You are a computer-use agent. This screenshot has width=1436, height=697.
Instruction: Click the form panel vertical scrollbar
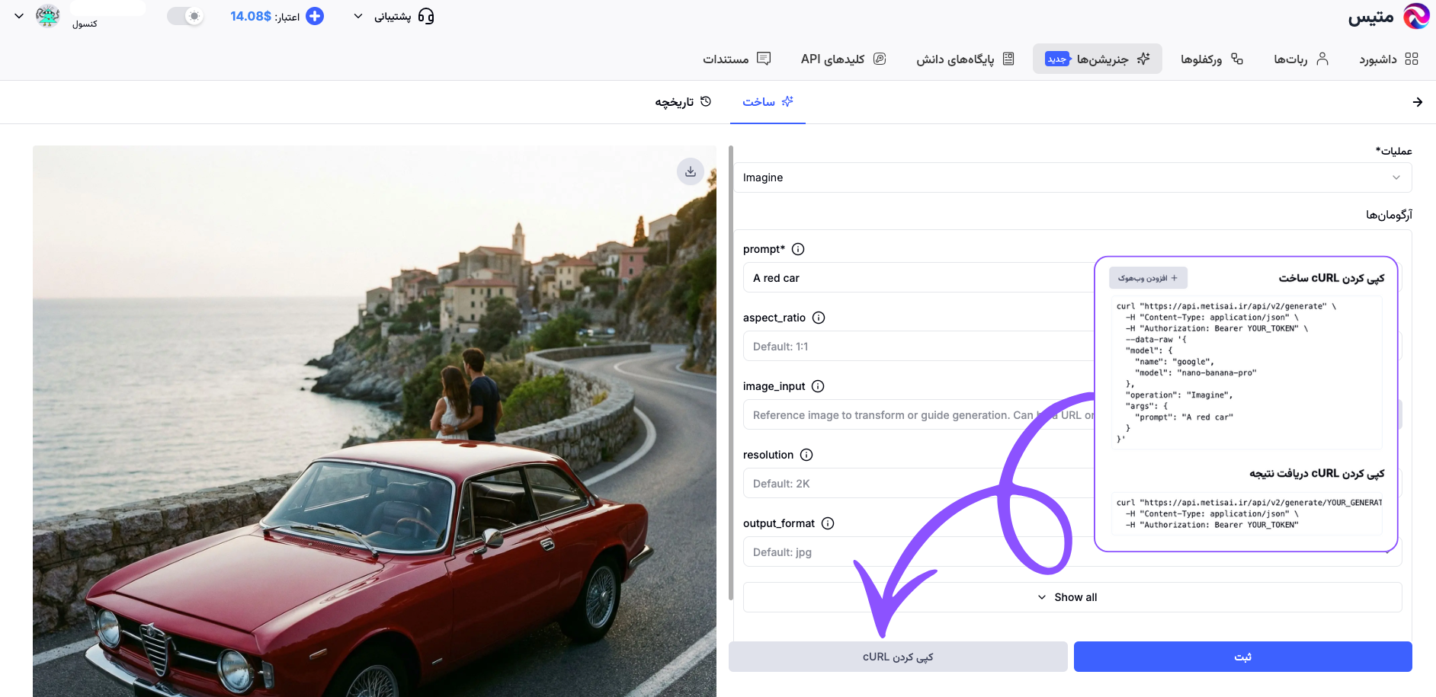[731, 373]
